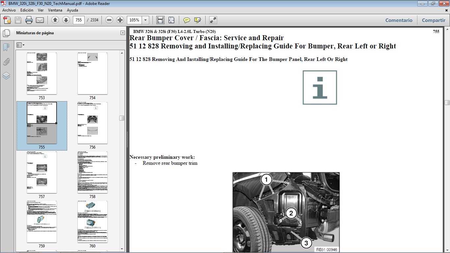Click document vertical scrollbar thumb

pyautogui.click(x=447, y=103)
